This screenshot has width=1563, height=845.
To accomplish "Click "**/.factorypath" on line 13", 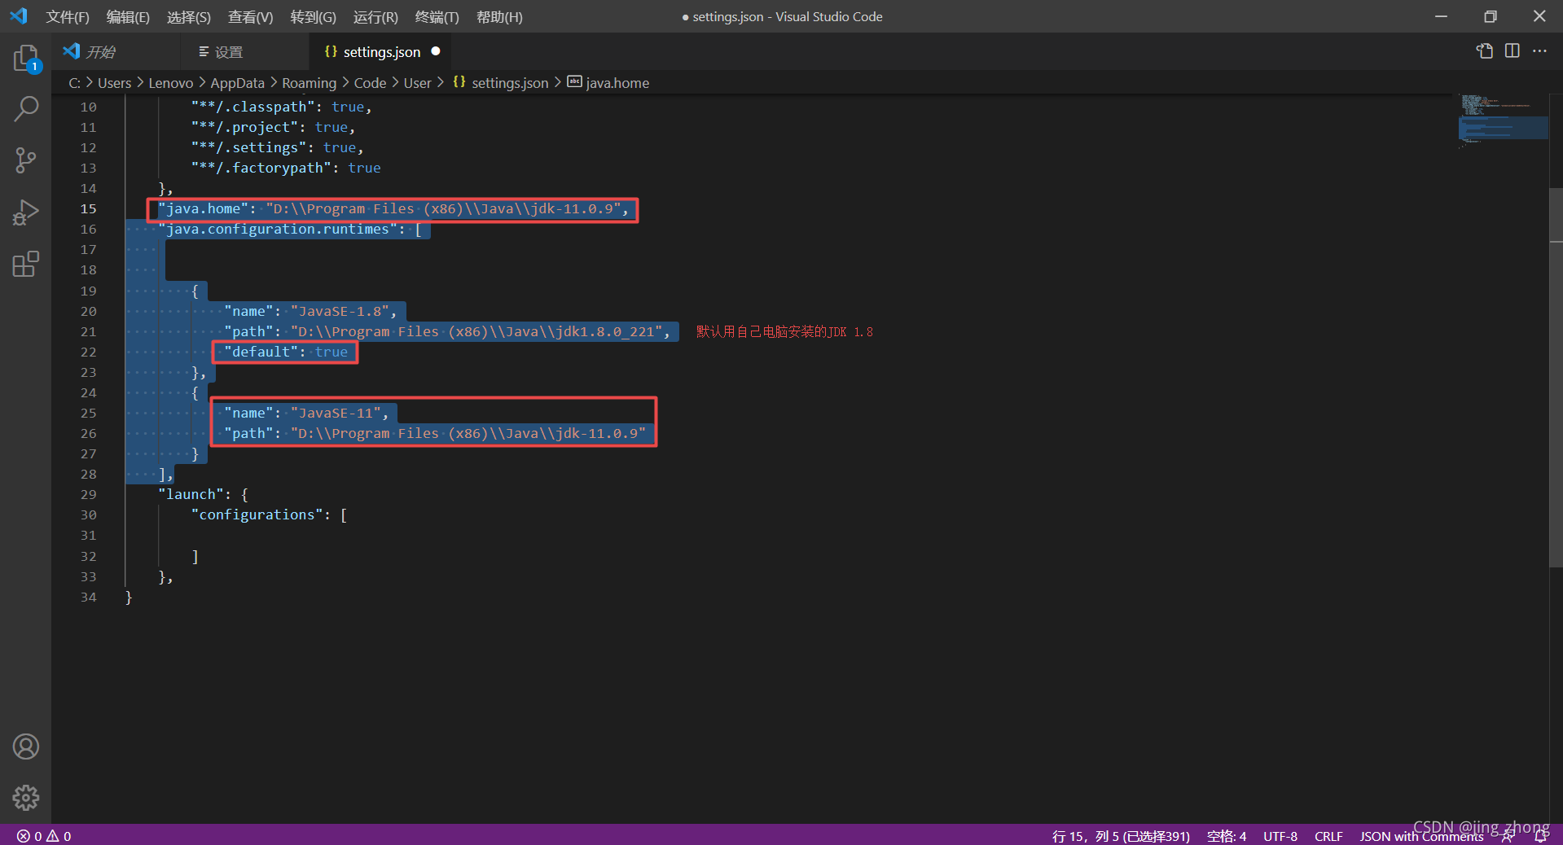I will [x=261, y=169].
